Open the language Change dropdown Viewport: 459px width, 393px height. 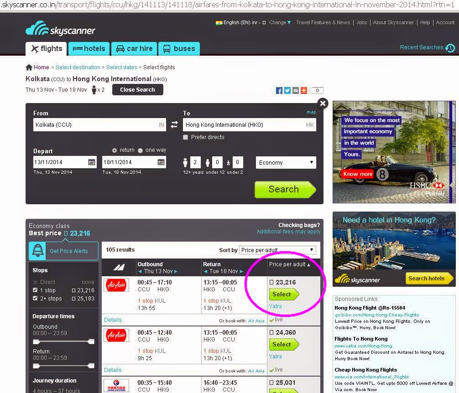pos(280,22)
